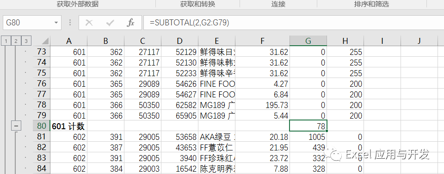Select column E header
This screenshot has width=444, height=174.
pos(216,41)
